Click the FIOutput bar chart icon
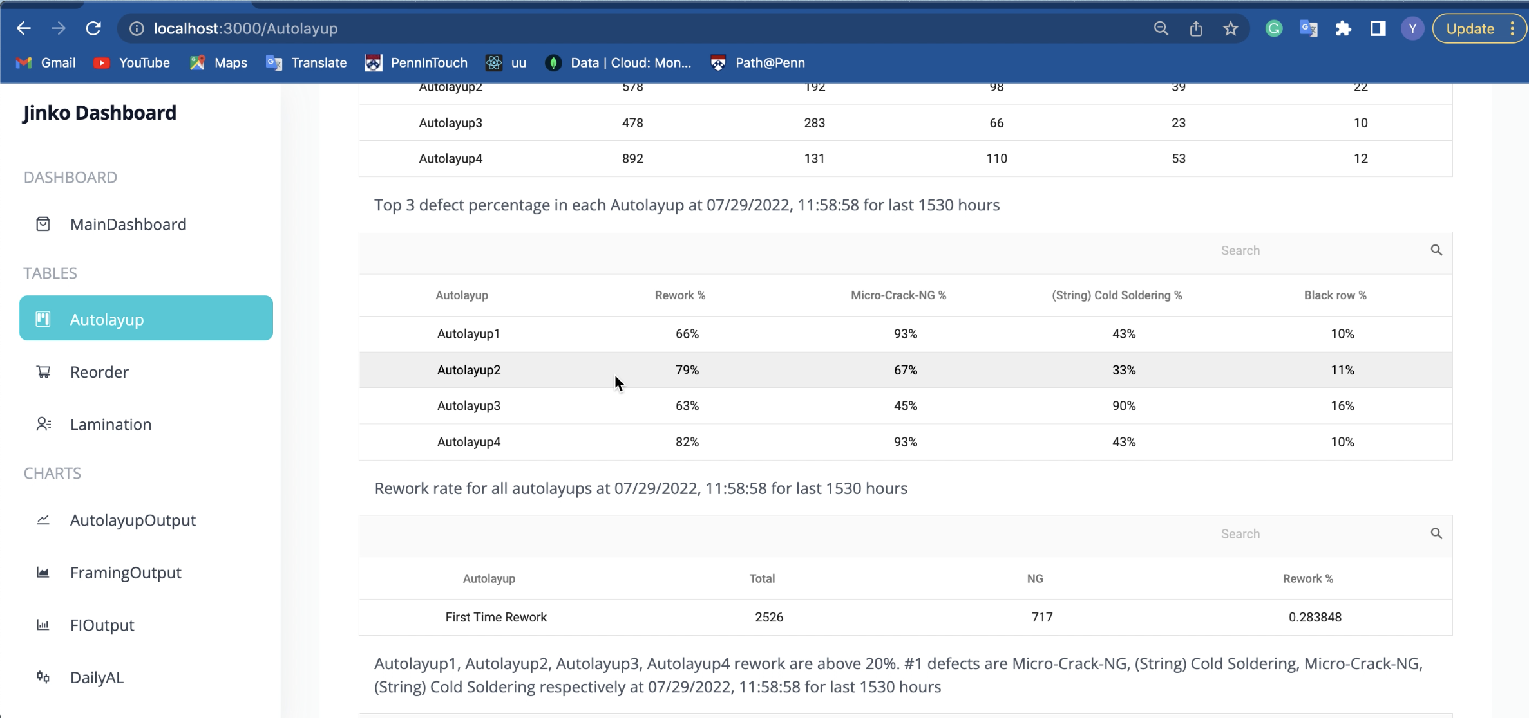This screenshot has height=718, width=1529. (x=43, y=625)
